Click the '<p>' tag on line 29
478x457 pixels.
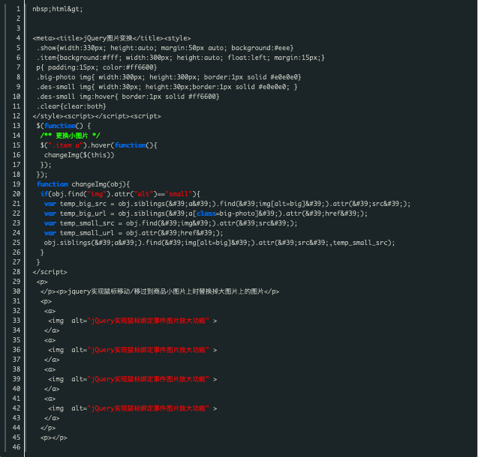[42, 282]
